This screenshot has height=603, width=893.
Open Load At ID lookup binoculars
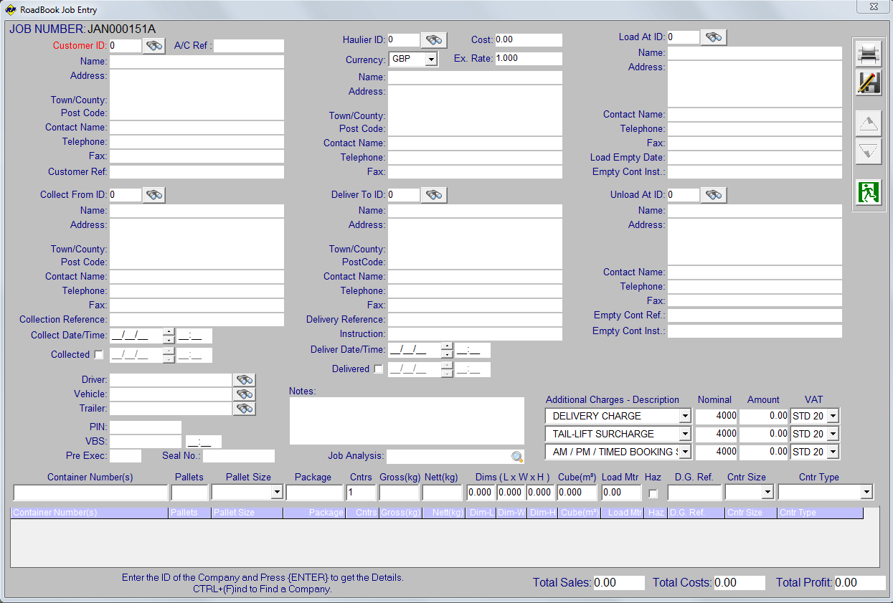714,37
